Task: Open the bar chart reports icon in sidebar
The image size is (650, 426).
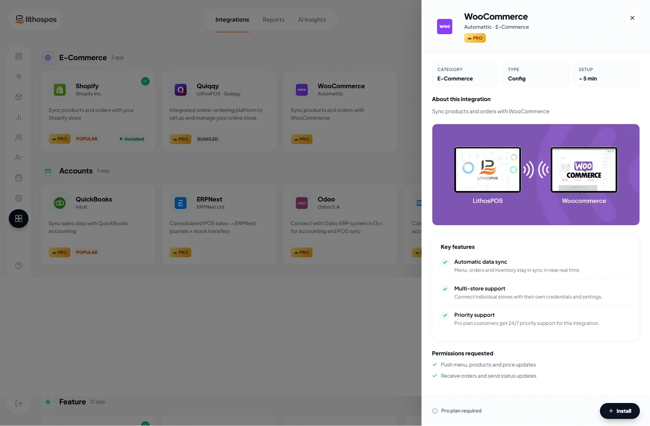Action: [19, 117]
